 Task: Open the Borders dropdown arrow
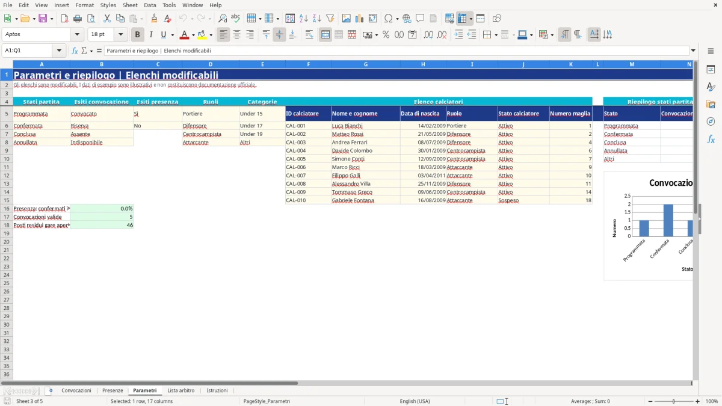[x=496, y=35]
